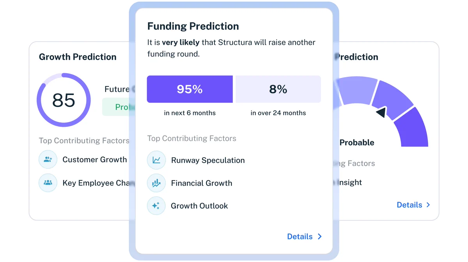This screenshot has width=468, height=262.
Task: Select the Growth Outlook factor label
Action: 199,206
